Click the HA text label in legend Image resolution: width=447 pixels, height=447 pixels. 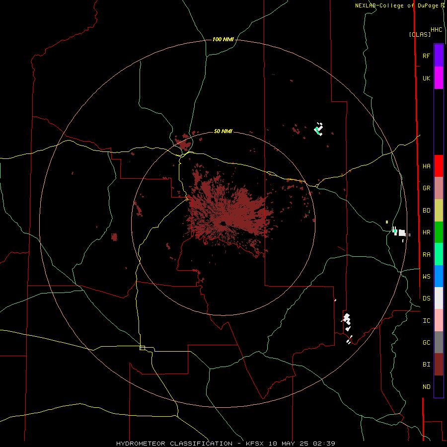click(x=426, y=166)
